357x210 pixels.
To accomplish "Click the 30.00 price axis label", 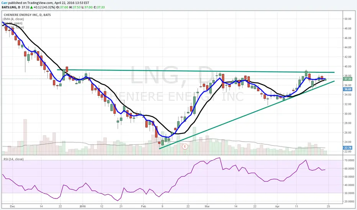I will coord(347,114).
